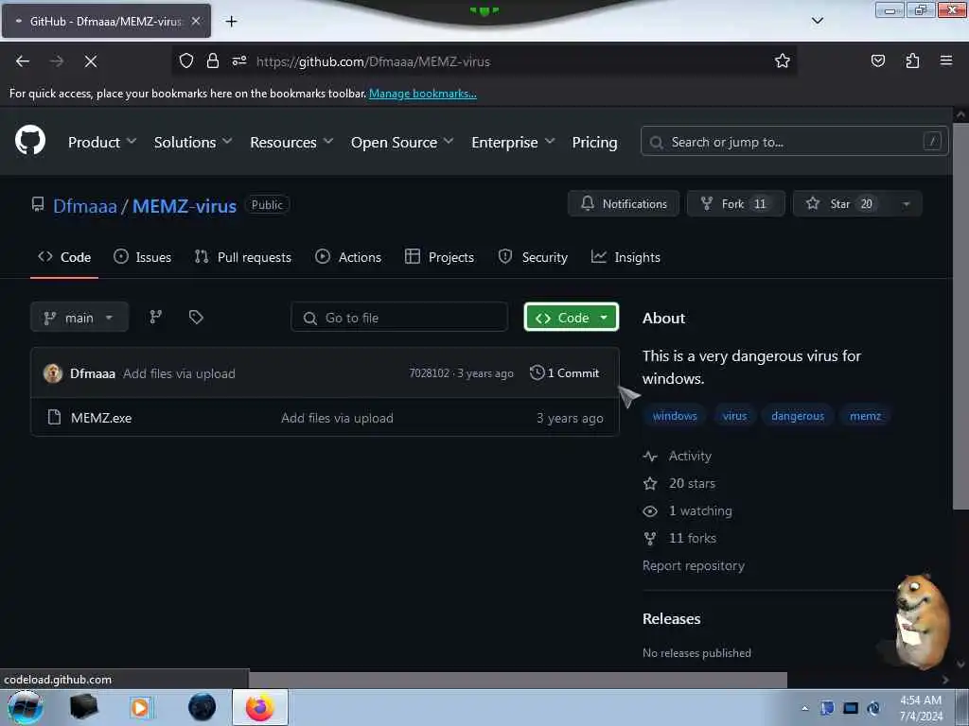Select the memz topic tag
Image resolution: width=969 pixels, height=726 pixels.
point(865,416)
